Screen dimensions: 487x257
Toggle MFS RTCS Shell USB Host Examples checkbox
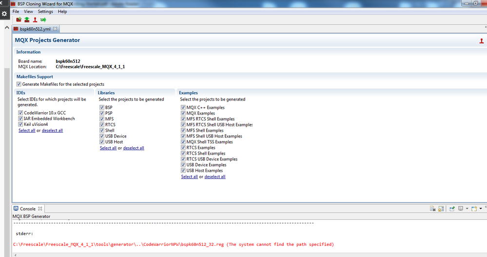pyautogui.click(x=183, y=125)
